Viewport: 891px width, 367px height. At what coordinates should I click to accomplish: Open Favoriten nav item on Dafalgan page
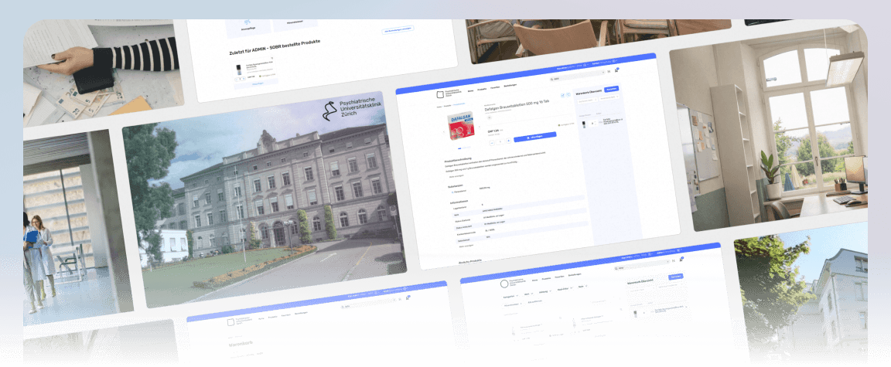pos(495,87)
